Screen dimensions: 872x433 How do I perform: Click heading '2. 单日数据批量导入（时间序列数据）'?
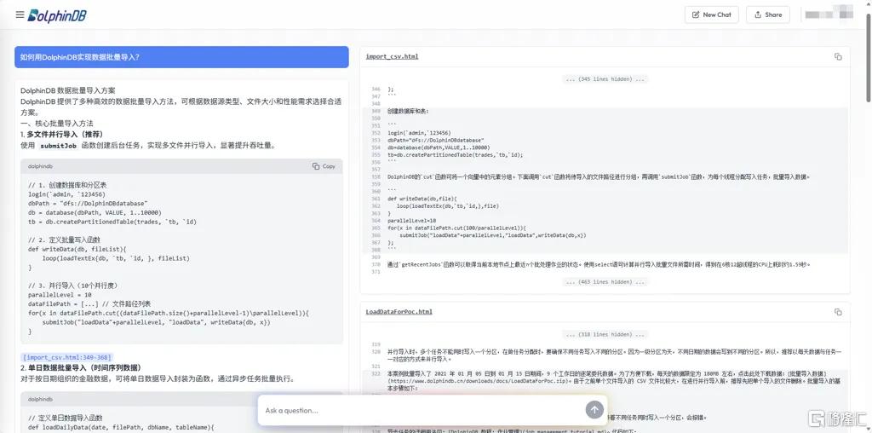pyautogui.click(x=81, y=368)
